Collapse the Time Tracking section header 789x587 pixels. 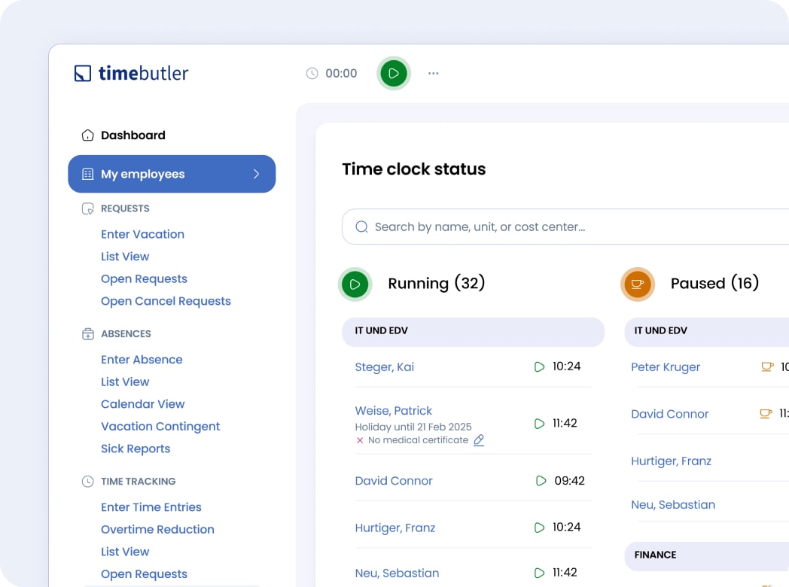coord(138,482)
